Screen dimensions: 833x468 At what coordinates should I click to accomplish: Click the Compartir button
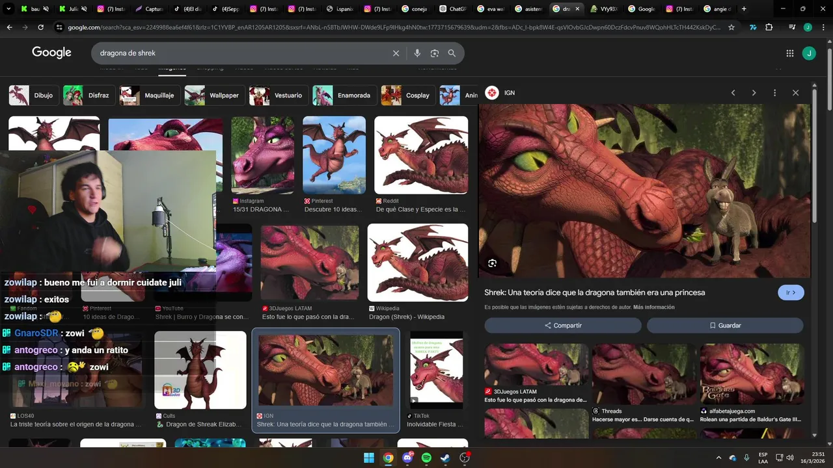pos(563,326)
